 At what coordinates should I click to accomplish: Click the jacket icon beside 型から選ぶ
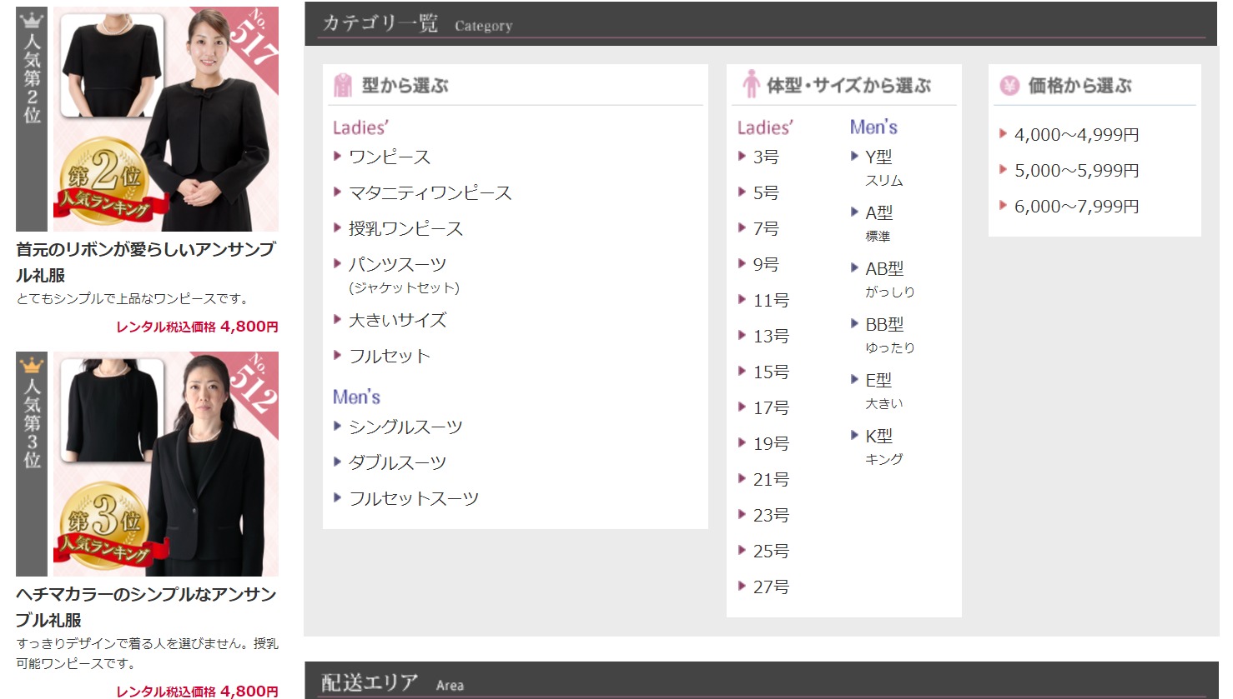pyautogui.click(x=343, y=85)
